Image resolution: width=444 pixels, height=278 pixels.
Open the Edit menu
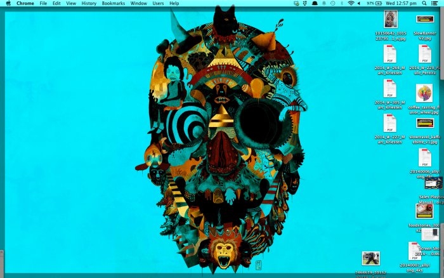(x=56, y=3)
